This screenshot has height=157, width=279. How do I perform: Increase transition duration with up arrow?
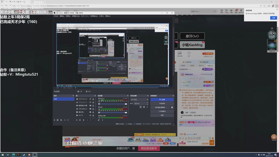pyautogui.click(x=147, y=103)
